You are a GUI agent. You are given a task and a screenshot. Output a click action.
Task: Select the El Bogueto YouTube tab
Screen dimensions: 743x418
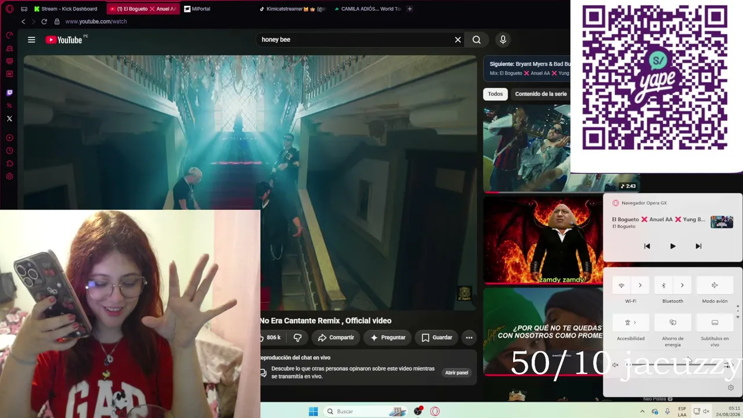(143, 9)
